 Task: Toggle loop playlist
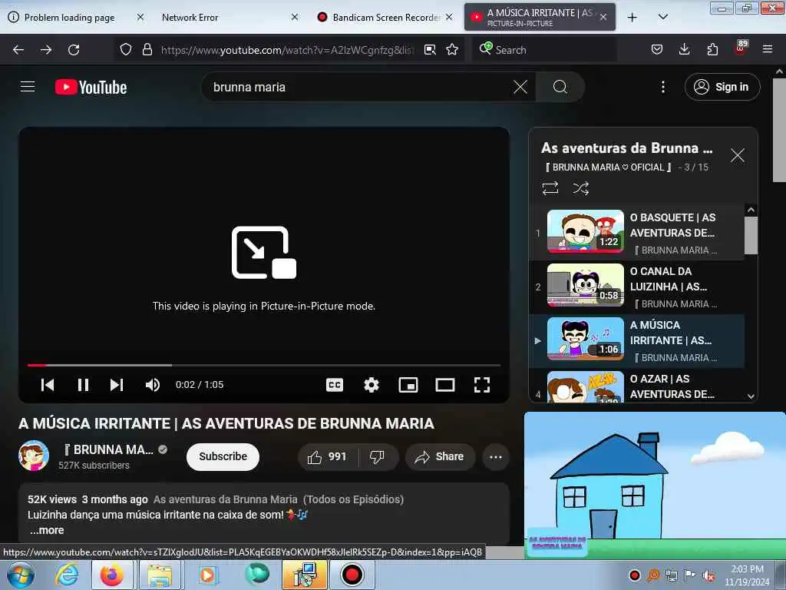pos(550,188)
